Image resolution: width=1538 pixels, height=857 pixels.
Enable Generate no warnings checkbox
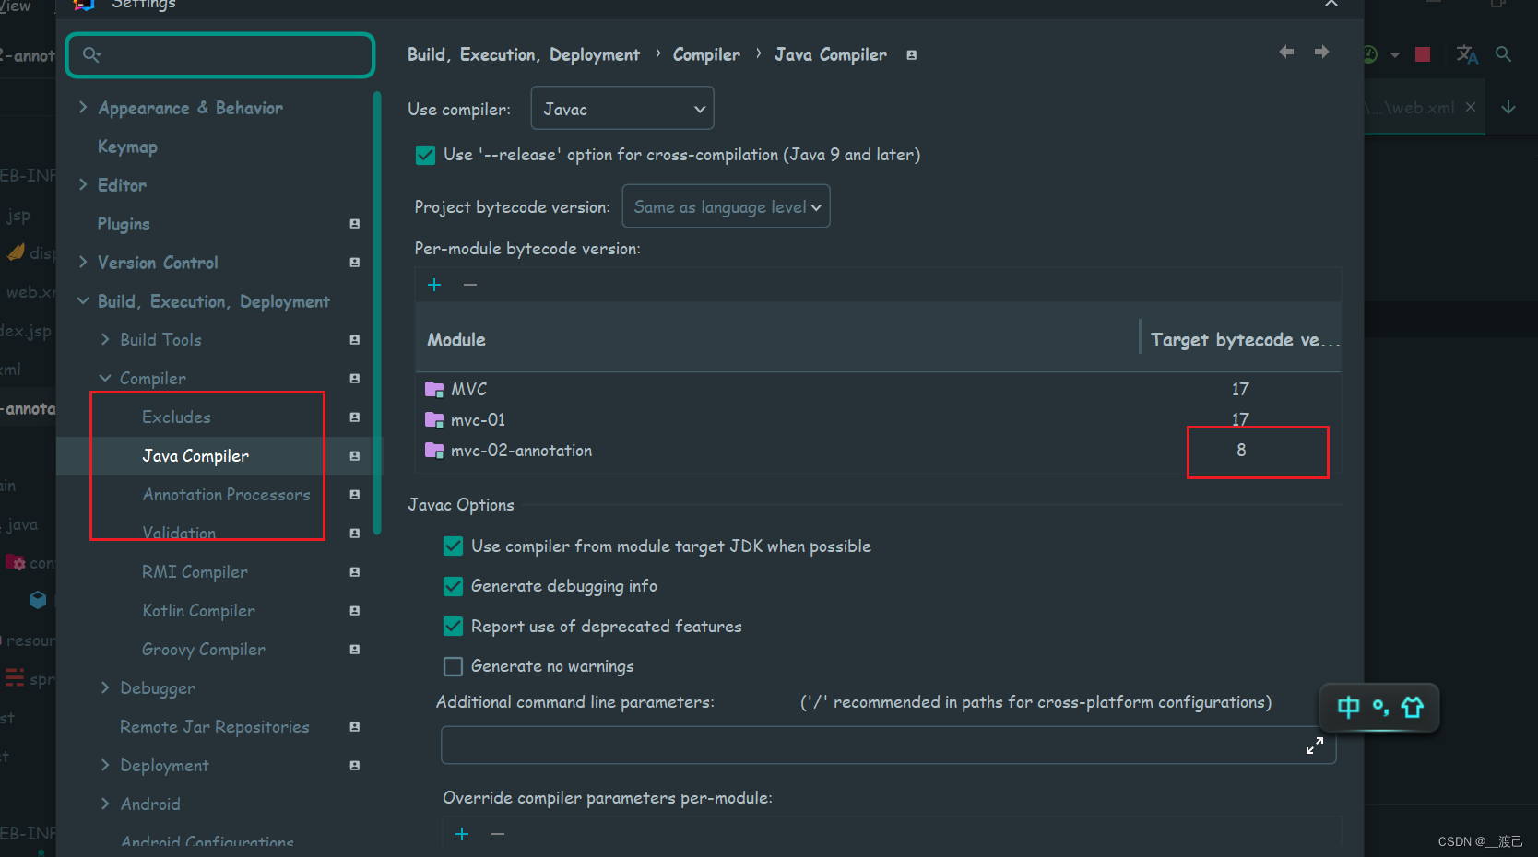tap(453, 666)
